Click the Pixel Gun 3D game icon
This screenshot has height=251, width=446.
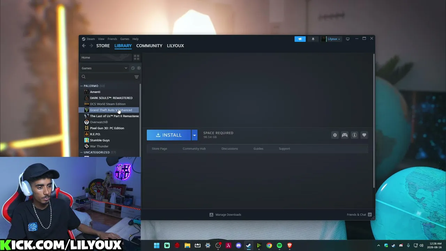tap(86, 128)
